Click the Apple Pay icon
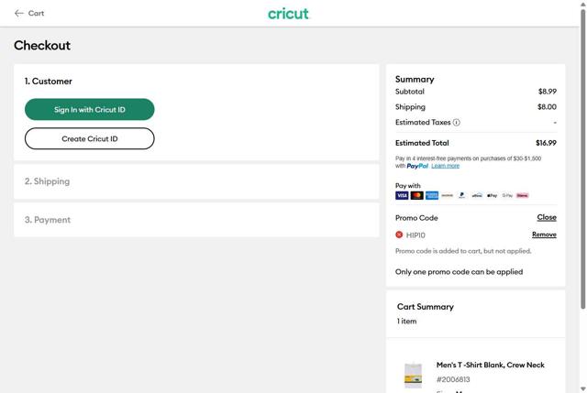This screenshot has width=587, height=393. (x=493, y=195)
